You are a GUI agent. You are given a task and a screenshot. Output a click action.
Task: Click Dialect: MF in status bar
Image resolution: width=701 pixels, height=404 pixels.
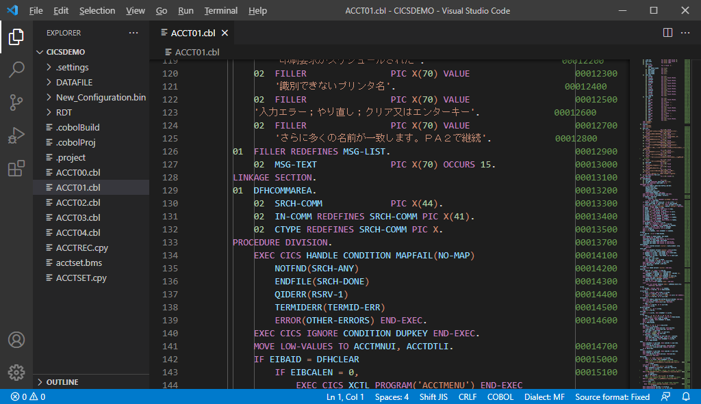tap(544, 396)
